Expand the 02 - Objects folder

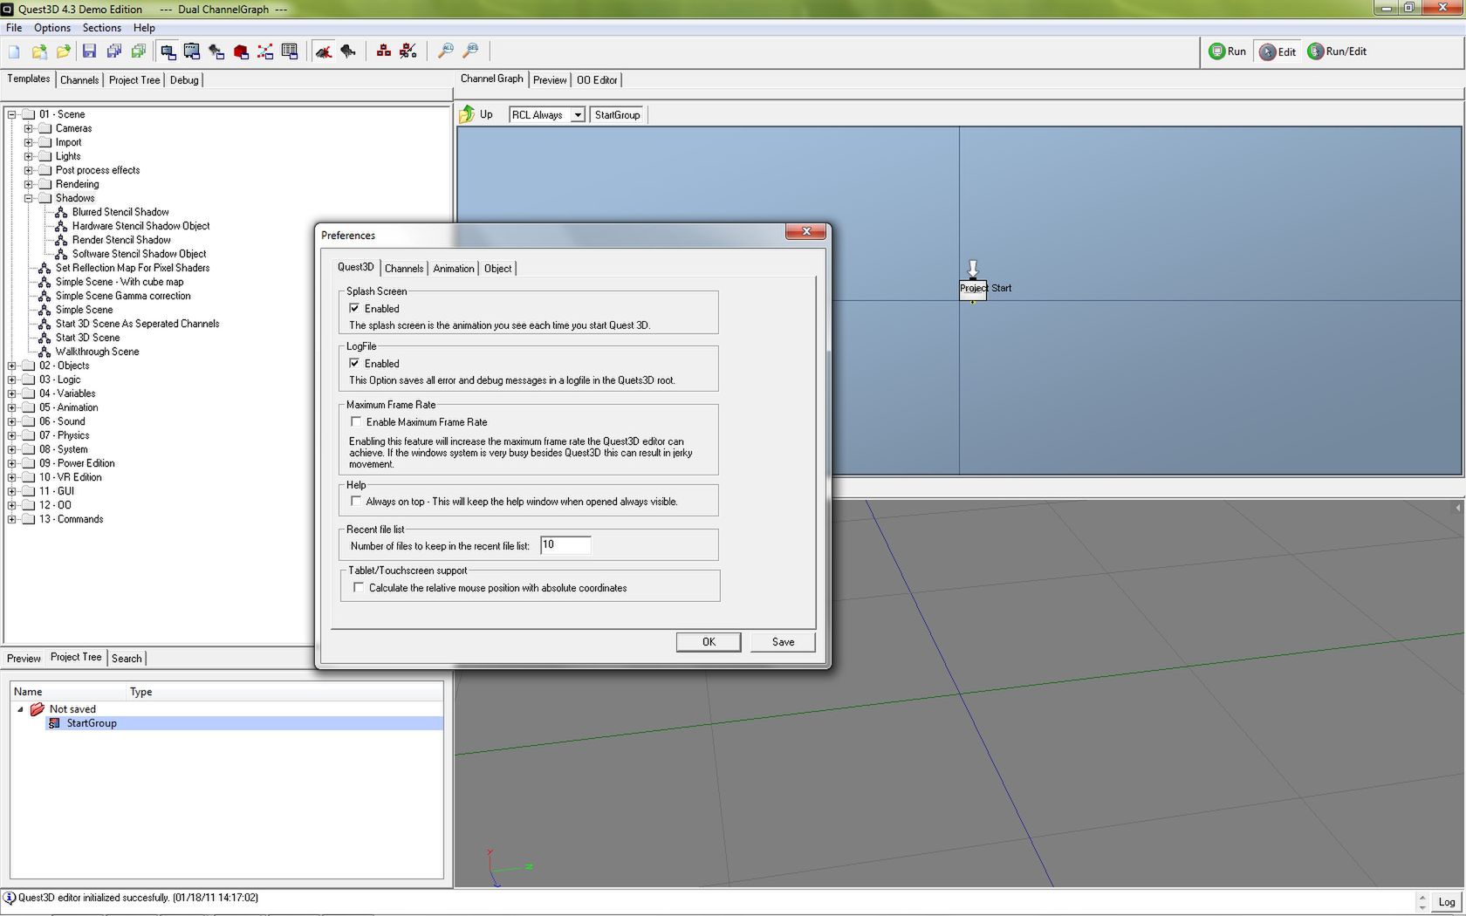point(11,366)
